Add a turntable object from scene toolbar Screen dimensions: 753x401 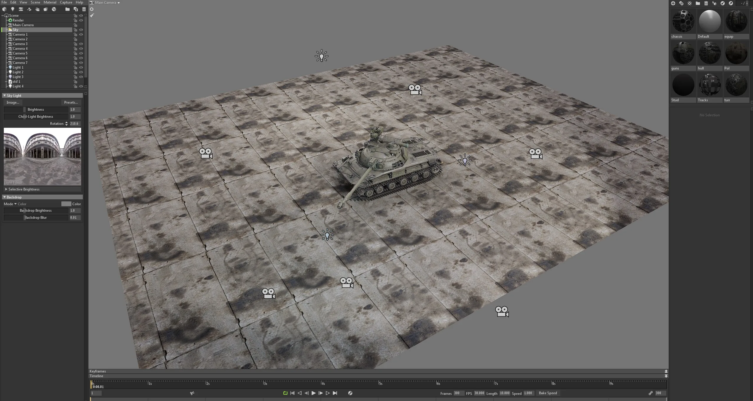(x=29, y=9)
